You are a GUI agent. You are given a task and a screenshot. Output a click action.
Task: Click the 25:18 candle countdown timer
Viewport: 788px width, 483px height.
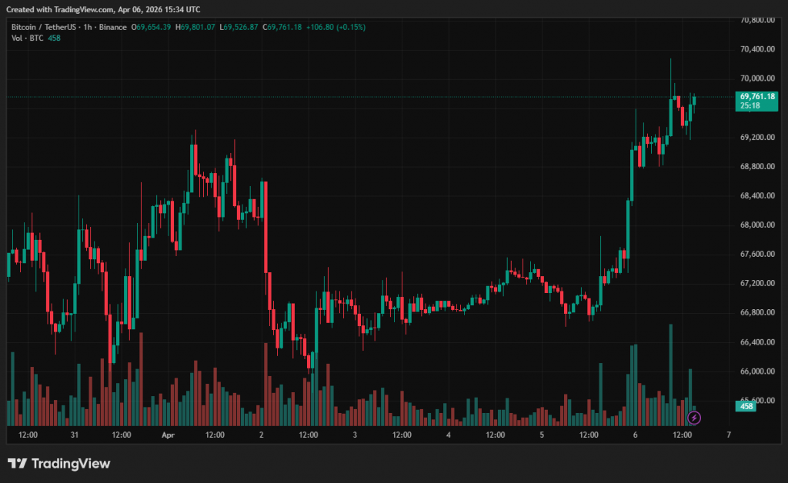click(750, 106)
